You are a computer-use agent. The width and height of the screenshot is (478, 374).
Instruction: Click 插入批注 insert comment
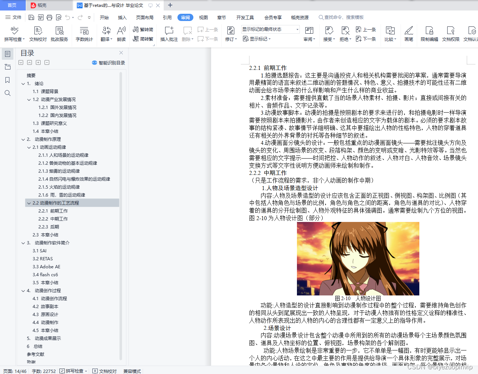point(169,34)
